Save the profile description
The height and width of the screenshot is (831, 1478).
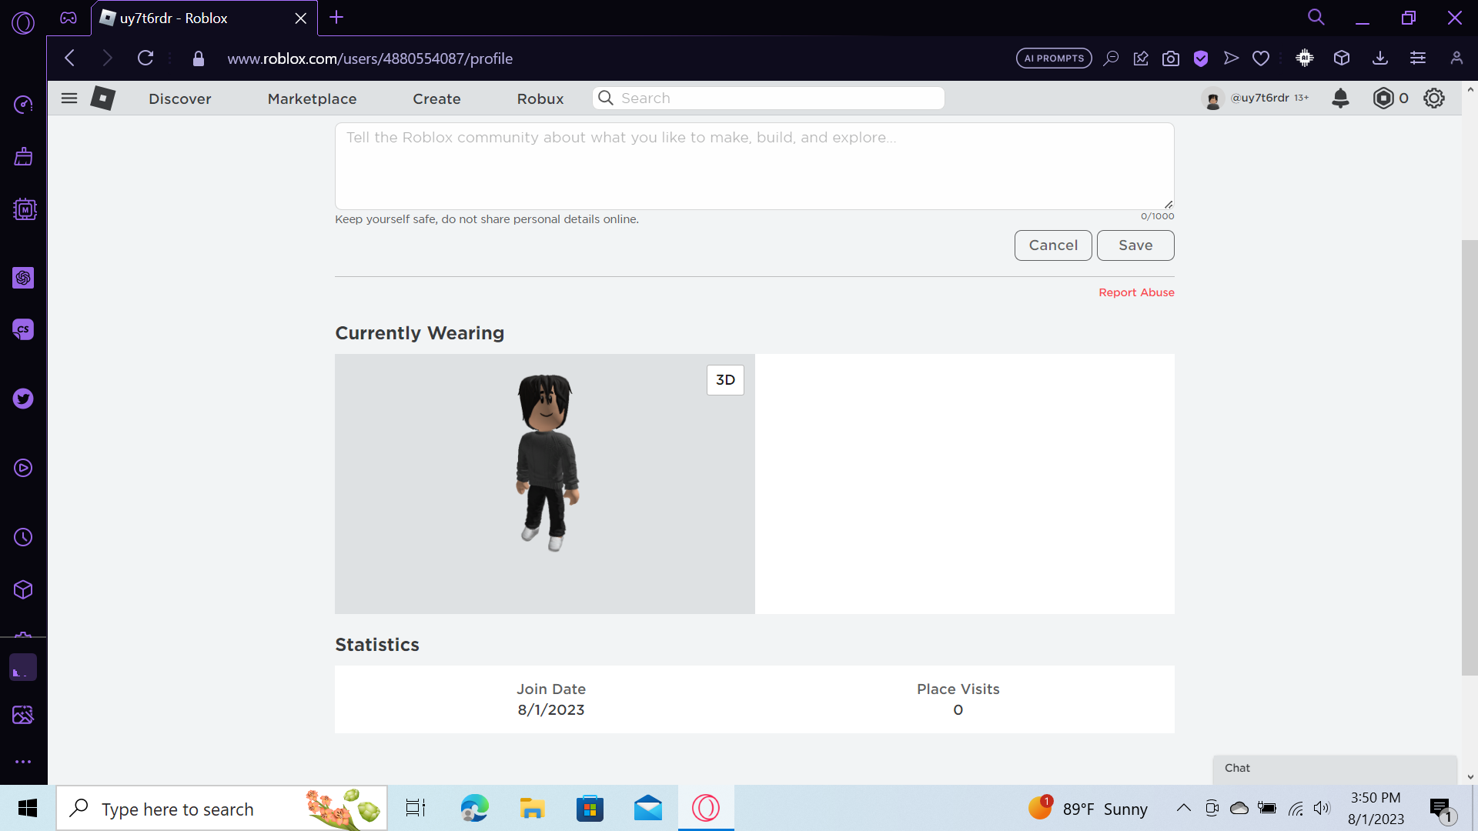point(1135,245)
